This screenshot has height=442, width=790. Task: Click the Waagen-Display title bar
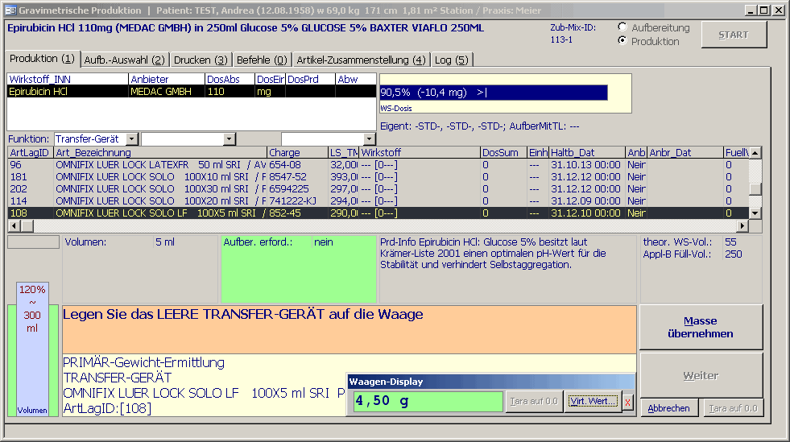(x=490, y=382)
